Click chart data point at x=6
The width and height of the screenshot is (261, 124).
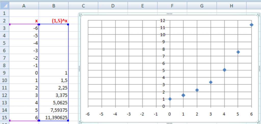click(x=252, y=25)
